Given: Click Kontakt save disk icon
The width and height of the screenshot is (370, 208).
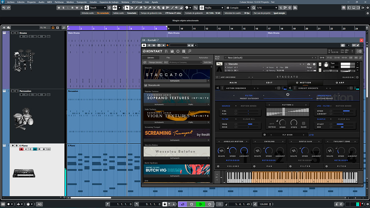Looking at the screenshot, I should click(172, 51).
